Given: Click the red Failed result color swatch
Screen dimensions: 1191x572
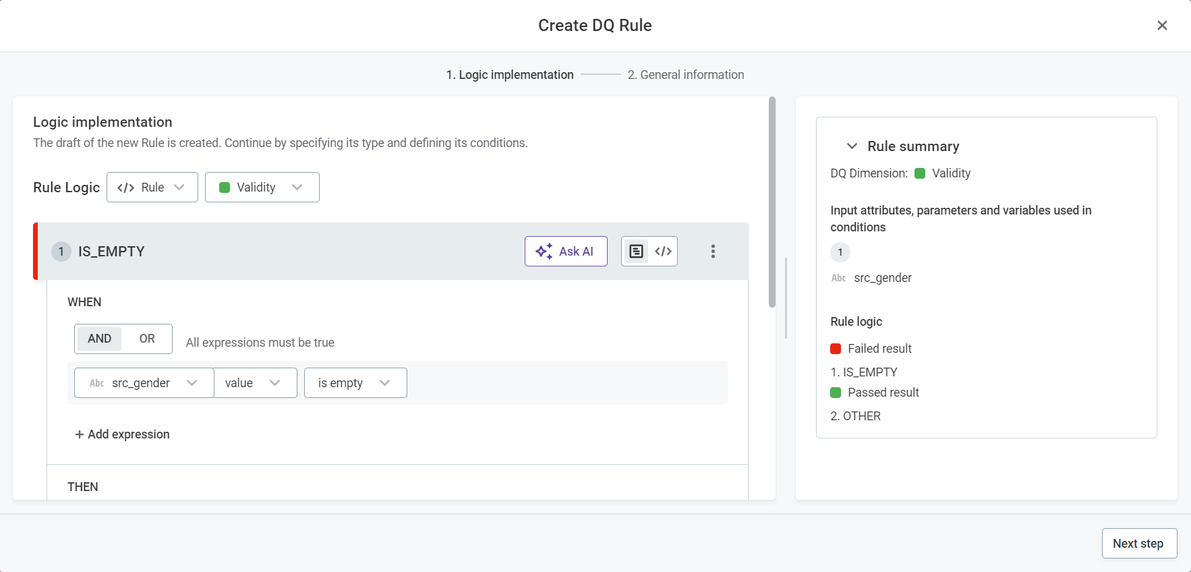Looking at the screenshot, I should pyautogui.click(x=836, y=349).
